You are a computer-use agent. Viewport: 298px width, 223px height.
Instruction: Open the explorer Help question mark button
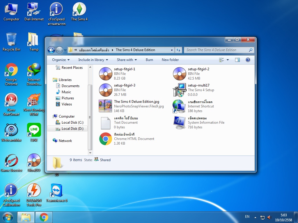coord(248,60)
